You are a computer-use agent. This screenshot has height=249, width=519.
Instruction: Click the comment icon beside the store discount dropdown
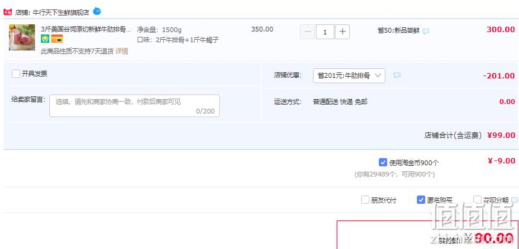(397, 75)
